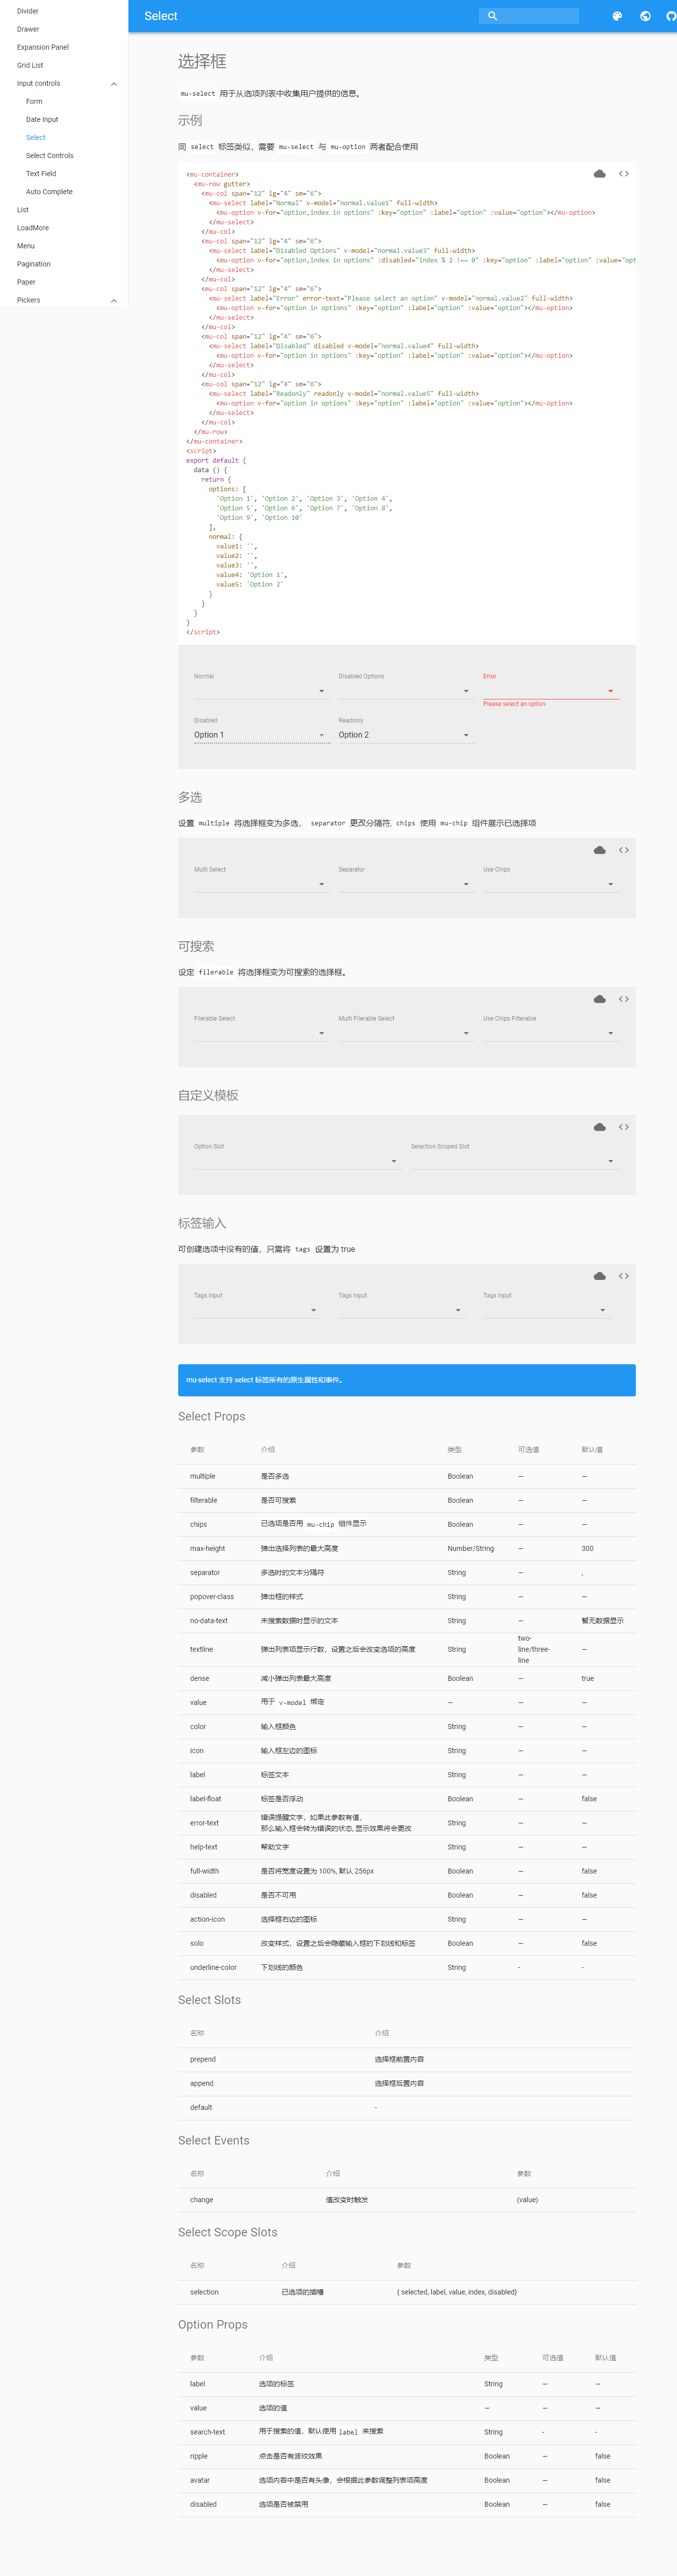
Task: Open Select Controls in the sidebar
Action: pyautogui.click(x=50, y=155)
